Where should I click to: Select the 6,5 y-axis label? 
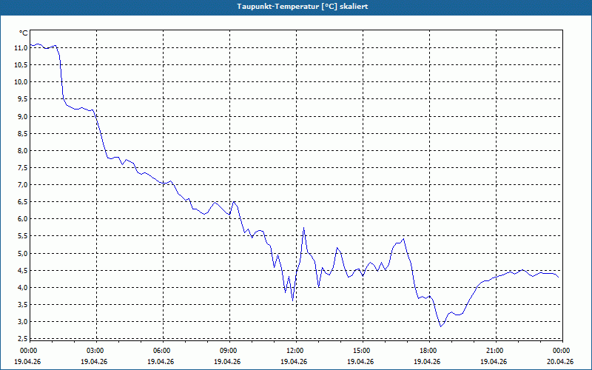point(22,201)
